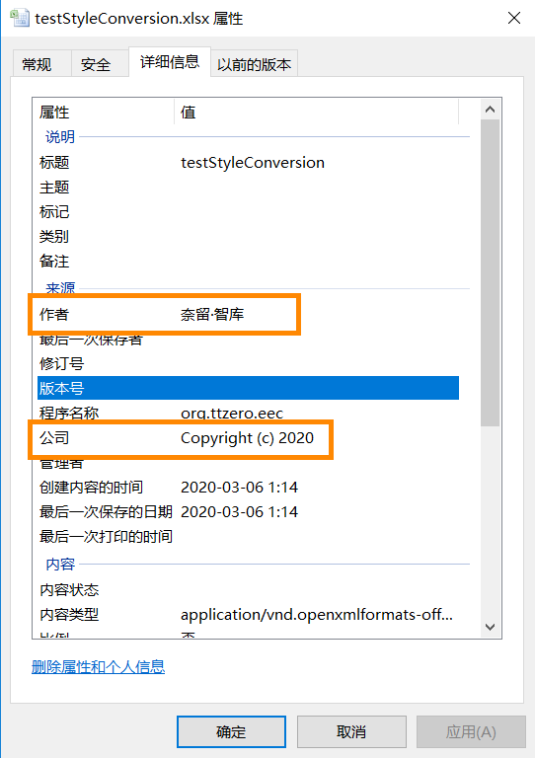Click the scroll down arrow of property list
The height and width of the screenshot is (758, 535).
pos(490,627)
